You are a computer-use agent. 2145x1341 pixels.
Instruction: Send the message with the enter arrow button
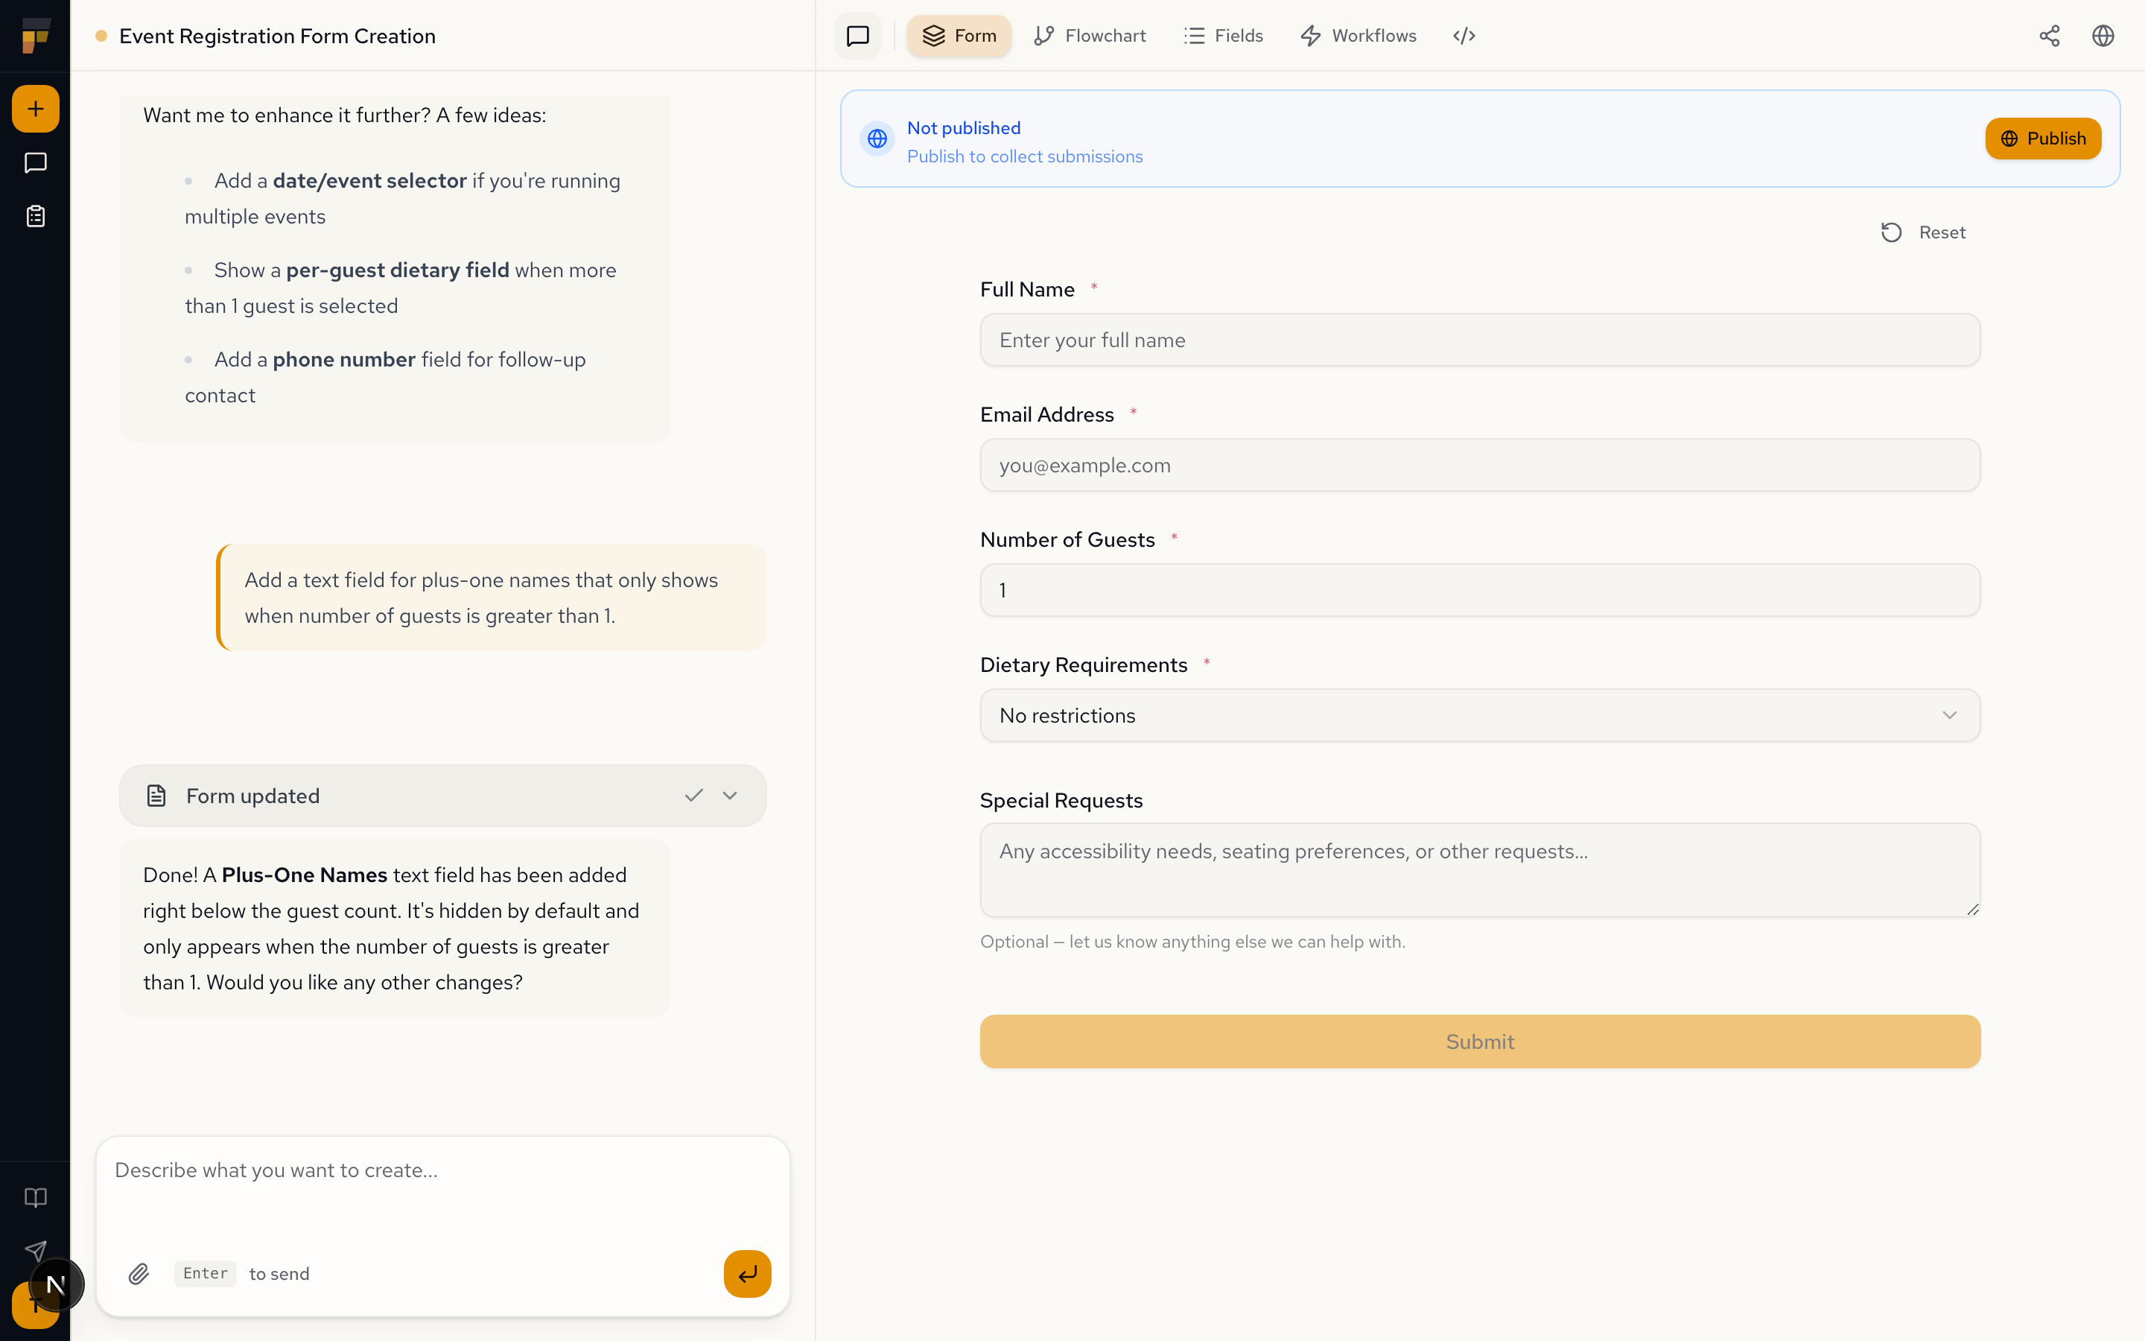click(x=746, y=1274)
